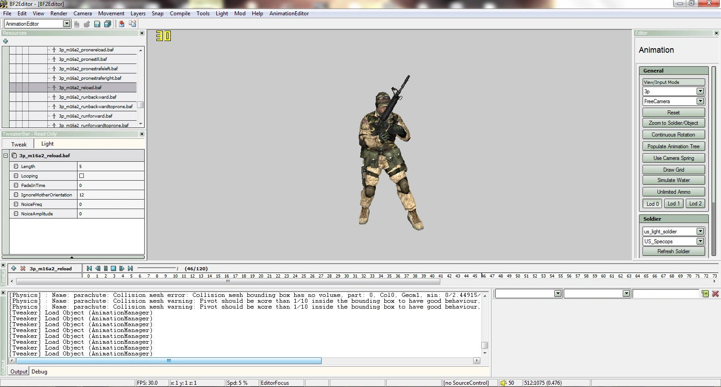Click the playback speed slider

pyautogui.click(x=158, y=269)
